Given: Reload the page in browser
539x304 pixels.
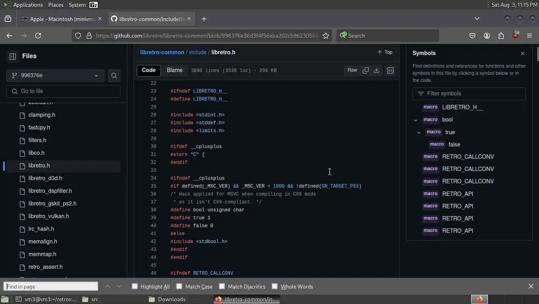Looking at the screenshot, I should pos(38,36).
